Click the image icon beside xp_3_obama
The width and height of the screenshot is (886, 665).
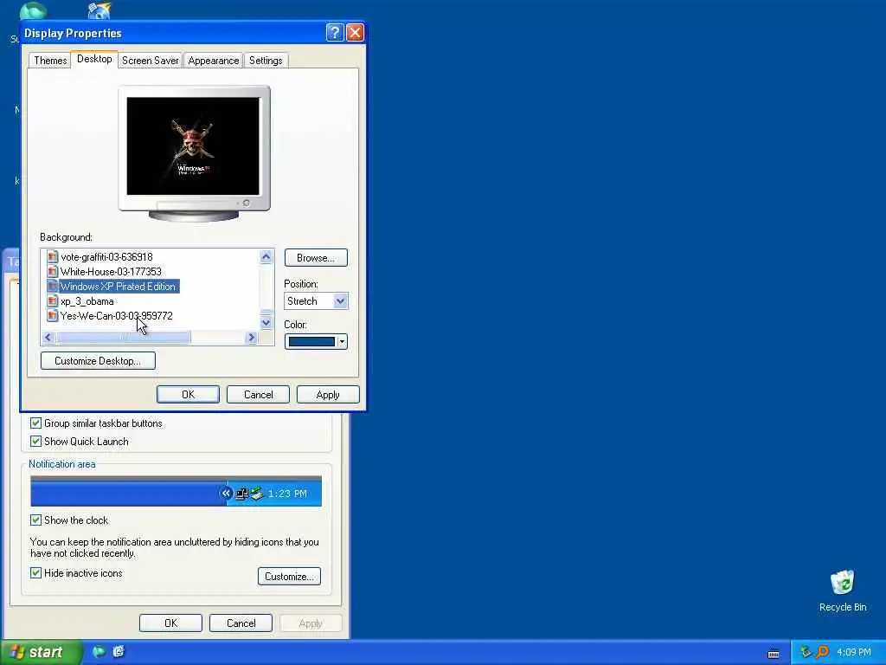point(53,300)
